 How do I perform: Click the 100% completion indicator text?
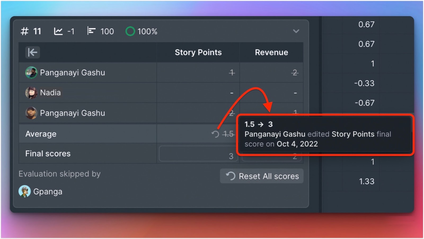point(147,31)
